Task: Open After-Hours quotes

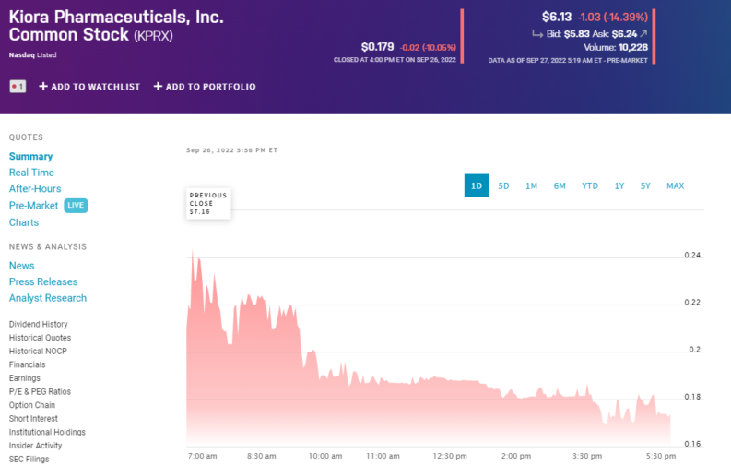Action: coord(35,189)
